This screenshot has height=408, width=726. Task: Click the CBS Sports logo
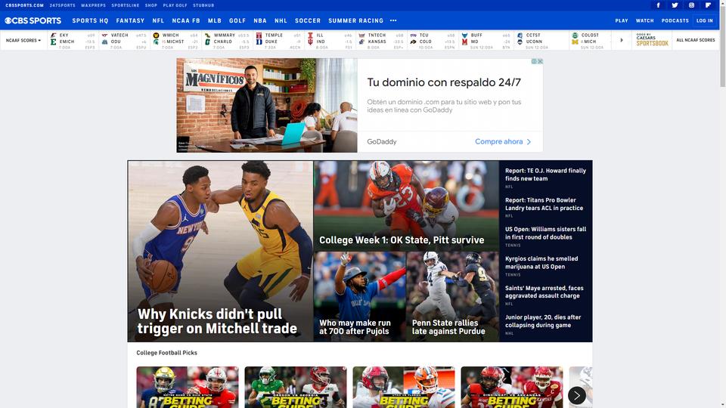pyautogui.click(x=33, y=21)
